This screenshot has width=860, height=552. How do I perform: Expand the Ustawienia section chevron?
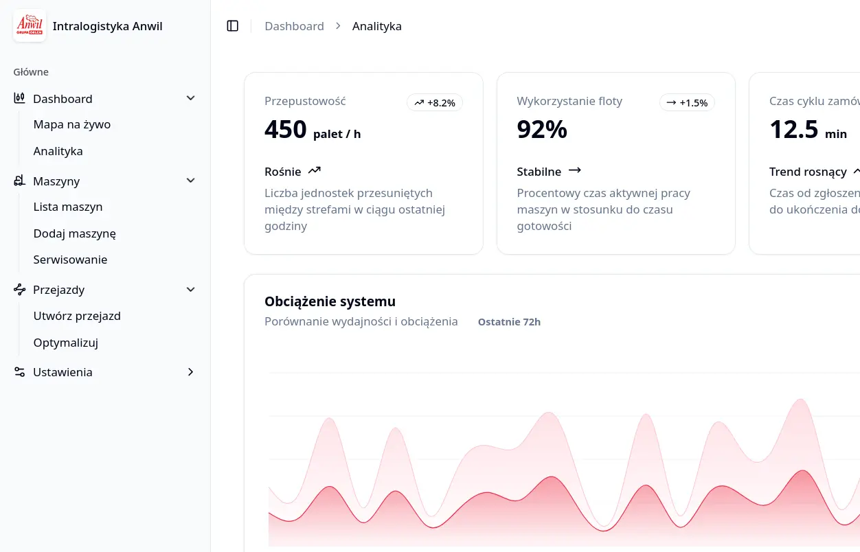[x=191, y=372]
